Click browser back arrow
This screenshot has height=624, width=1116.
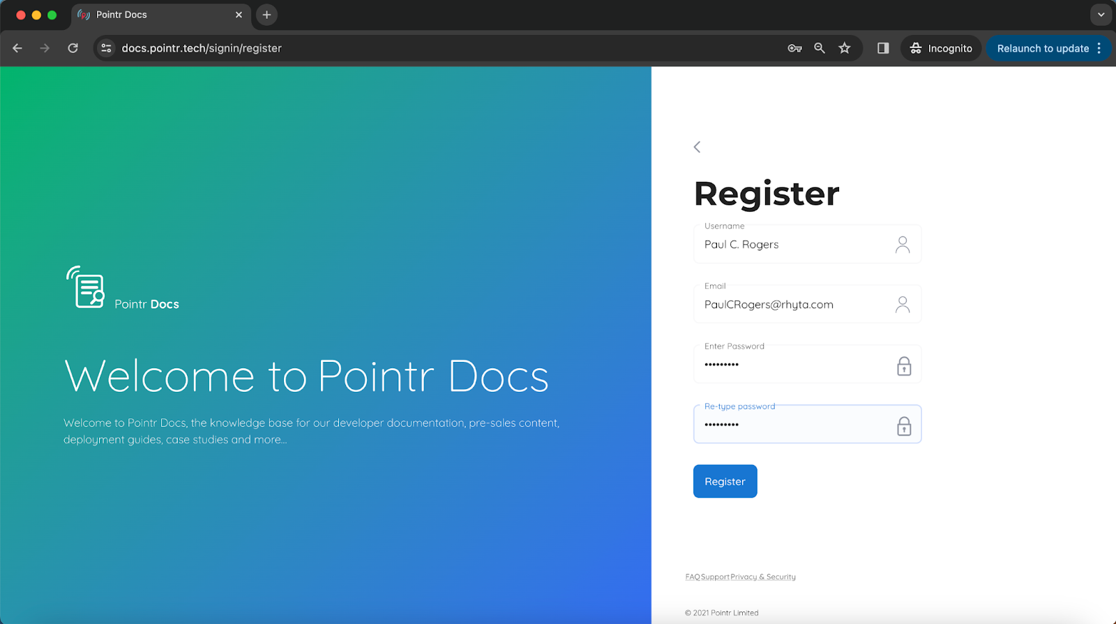(x=17, y=48)
